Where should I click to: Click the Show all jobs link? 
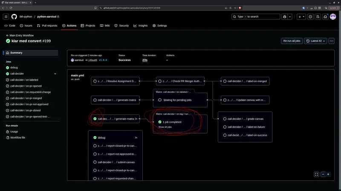coord(166,127)
